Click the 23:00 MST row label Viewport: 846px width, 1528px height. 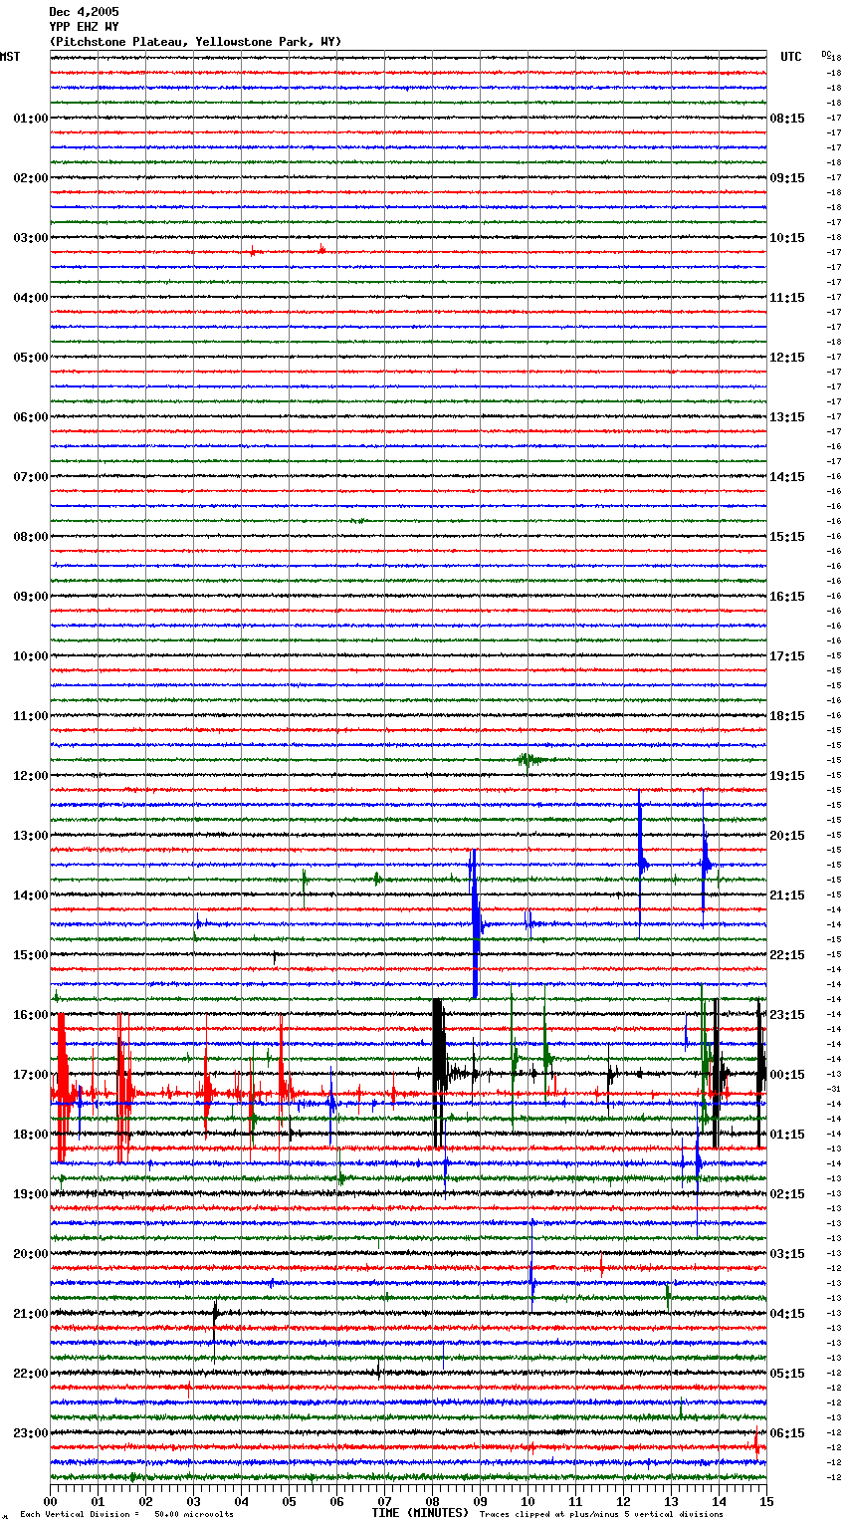pos(31,1433)
